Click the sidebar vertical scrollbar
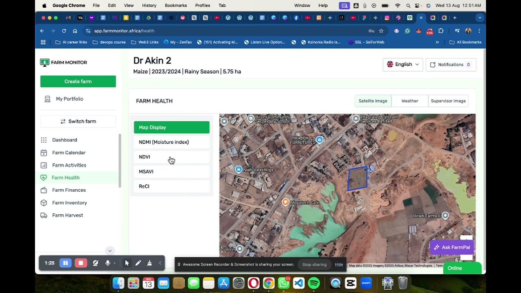This screenshot has height=293, width=521. [x=120, y=161]
